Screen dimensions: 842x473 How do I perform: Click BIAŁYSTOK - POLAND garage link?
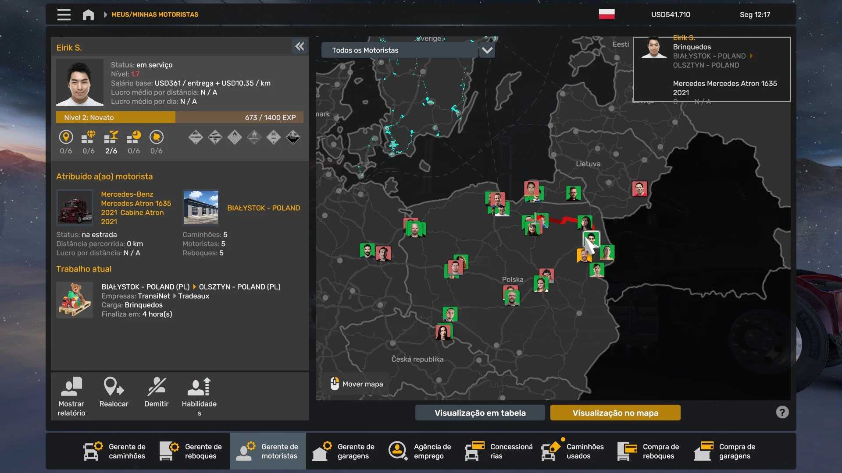click(263, 208)
